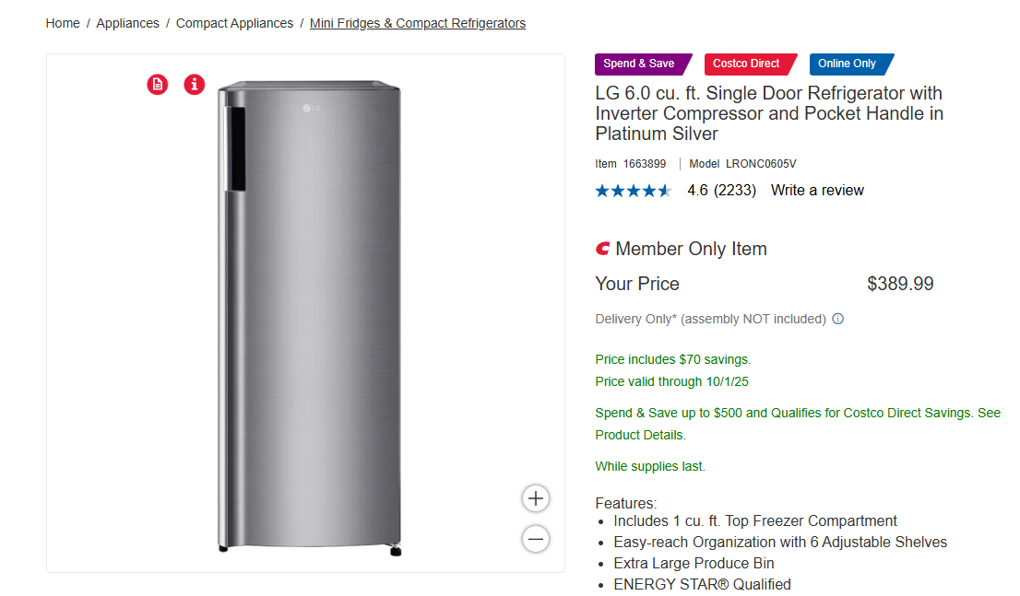Click the Spend & Save badge
Image resolution: width=1020 pixels, height=596 pixels.
(x=640, y=64)
